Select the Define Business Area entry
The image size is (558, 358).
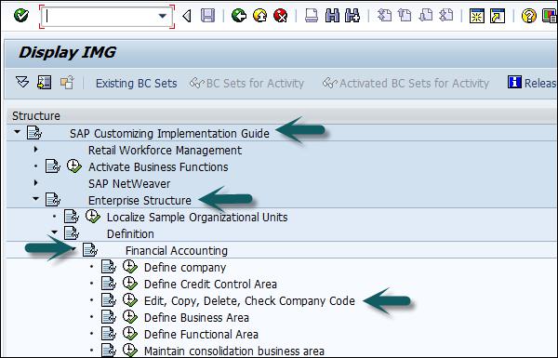point(196,317)
